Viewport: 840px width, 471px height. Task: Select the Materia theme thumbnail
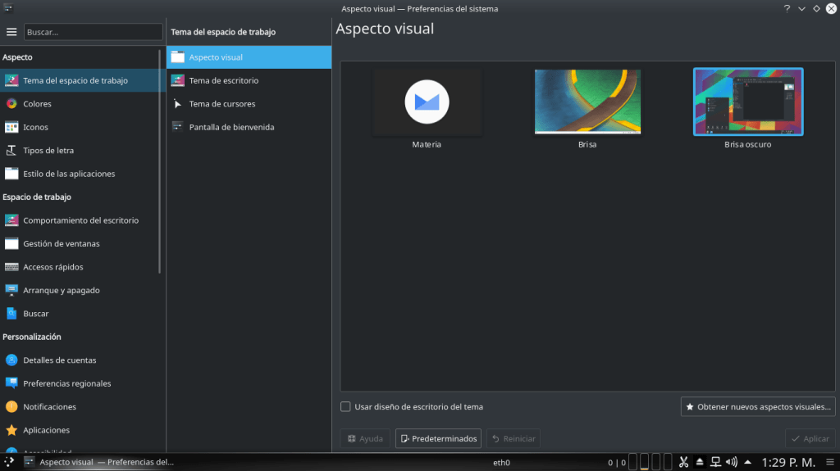(x=427, y=102)
